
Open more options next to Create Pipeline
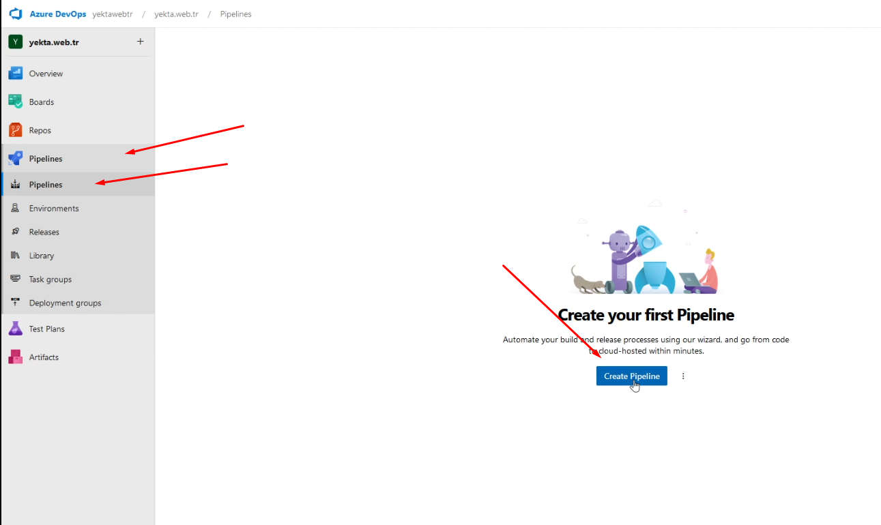tap(683, 376)
